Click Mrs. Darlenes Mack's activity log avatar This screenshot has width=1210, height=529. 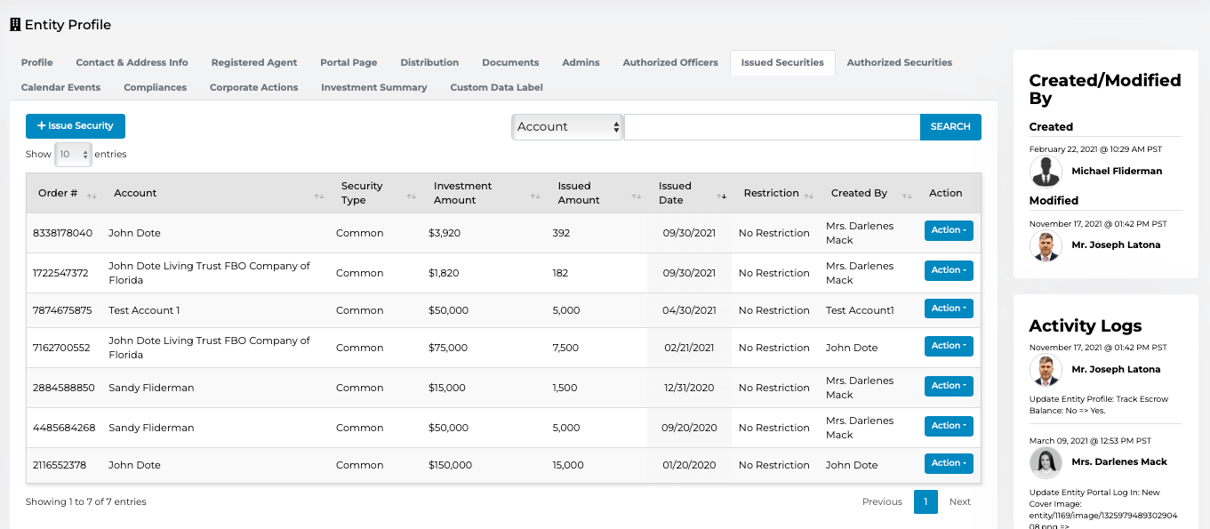click(x=1046, y=462)
